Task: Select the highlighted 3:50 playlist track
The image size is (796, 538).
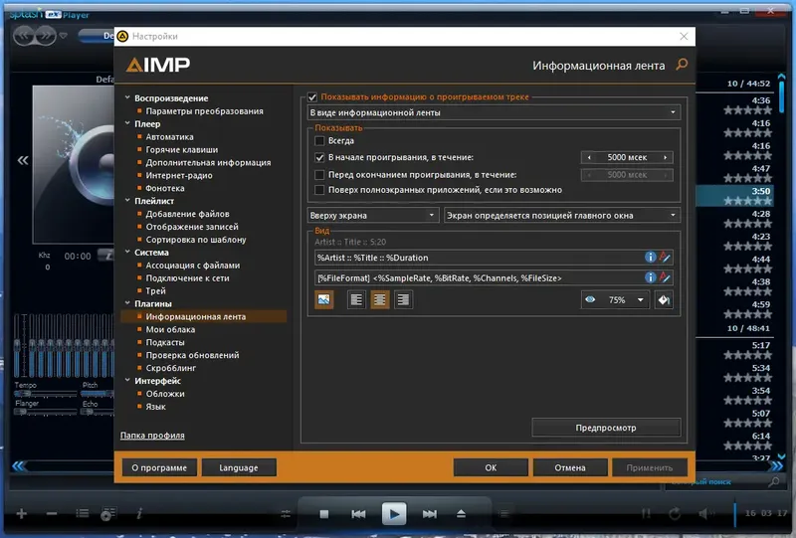Action: point(733,195)
